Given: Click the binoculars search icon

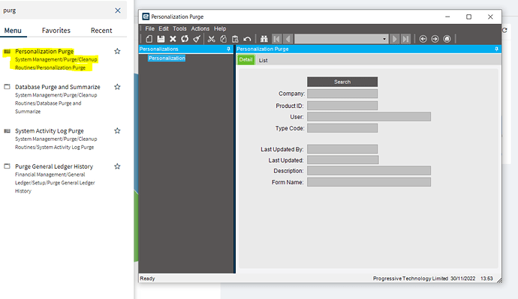Looking at the screenshot, I should point(264,39).
